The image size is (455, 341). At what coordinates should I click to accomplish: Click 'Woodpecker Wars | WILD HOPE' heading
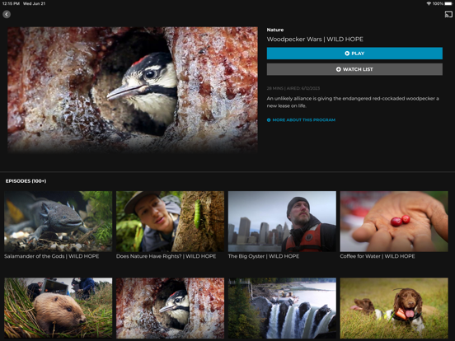click(315, 40)
